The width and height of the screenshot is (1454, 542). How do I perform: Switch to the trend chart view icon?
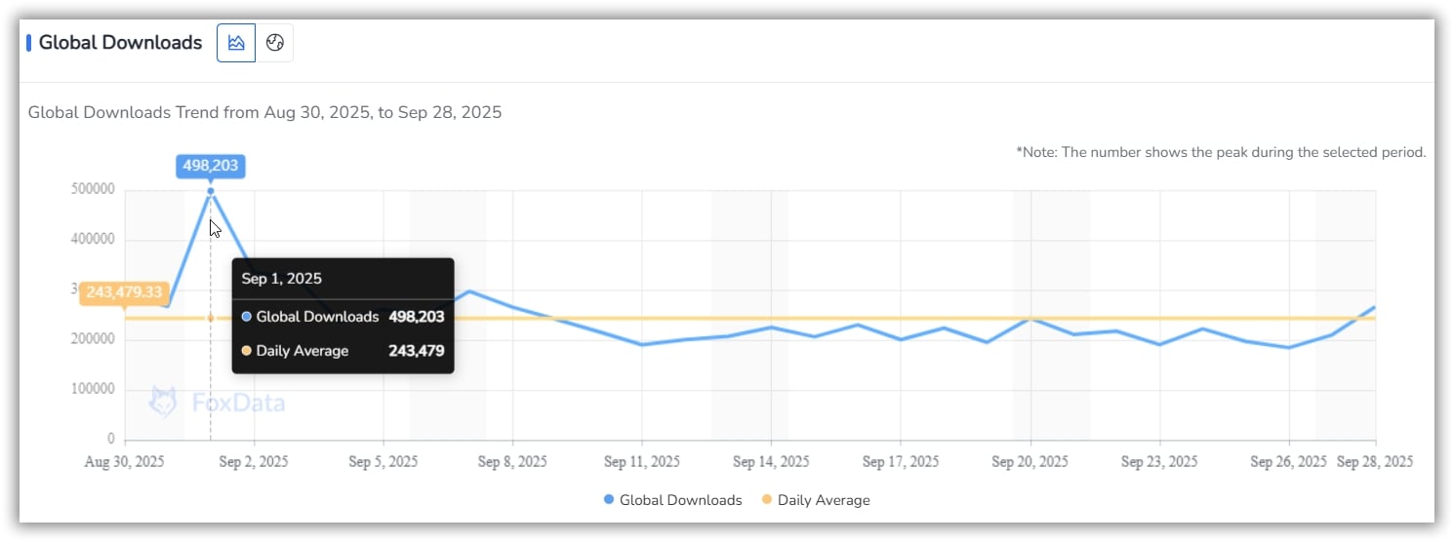236,43
